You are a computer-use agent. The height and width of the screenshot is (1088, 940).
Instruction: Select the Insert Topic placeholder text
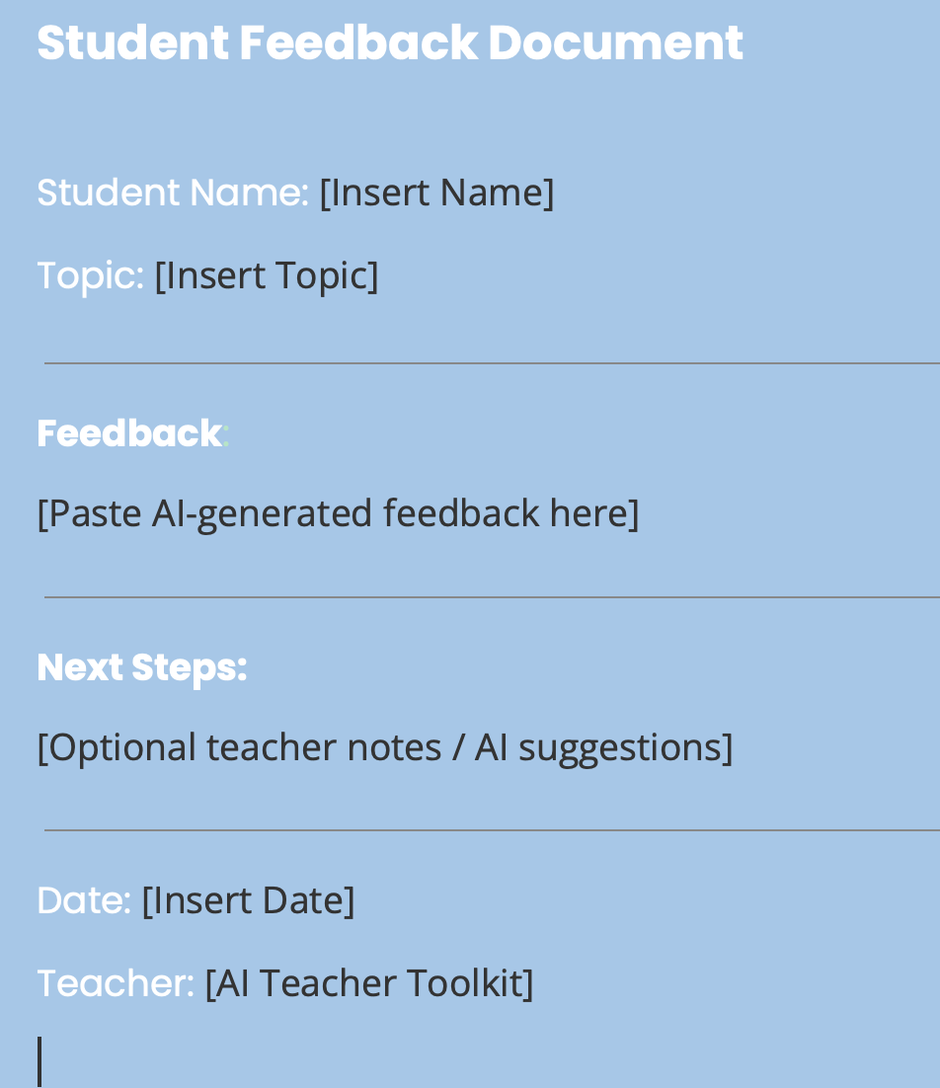[x=267, y=275]
